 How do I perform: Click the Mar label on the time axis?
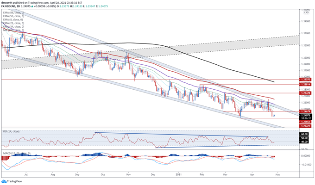225,174
